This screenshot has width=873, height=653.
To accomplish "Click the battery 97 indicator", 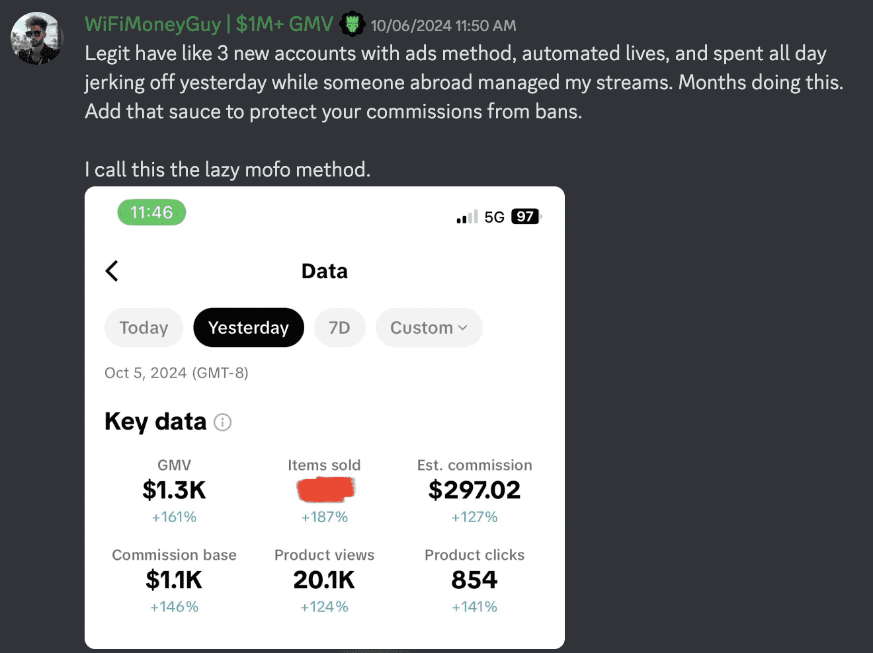I will click(x=526, y=217).
